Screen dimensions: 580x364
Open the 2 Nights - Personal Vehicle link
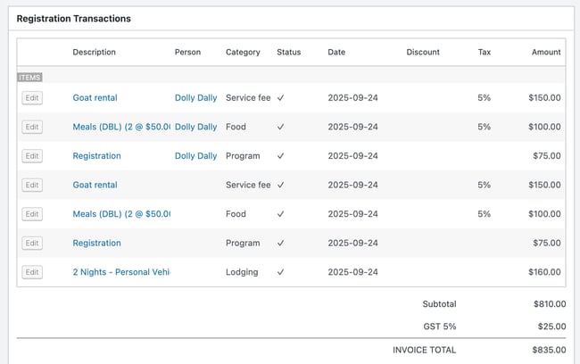120,272
